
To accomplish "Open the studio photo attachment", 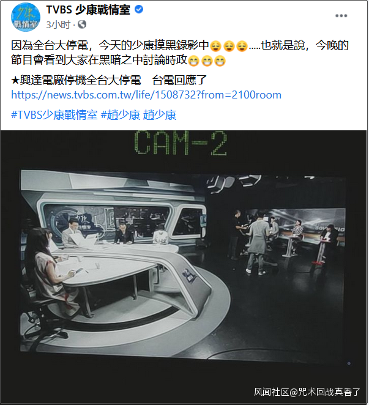I will (184, 266).
